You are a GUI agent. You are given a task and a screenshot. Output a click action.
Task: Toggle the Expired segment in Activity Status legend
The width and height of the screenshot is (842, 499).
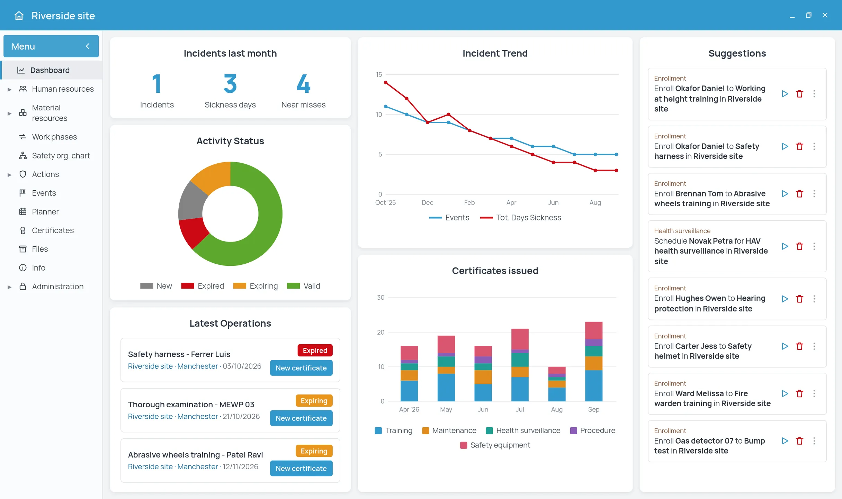203,286
